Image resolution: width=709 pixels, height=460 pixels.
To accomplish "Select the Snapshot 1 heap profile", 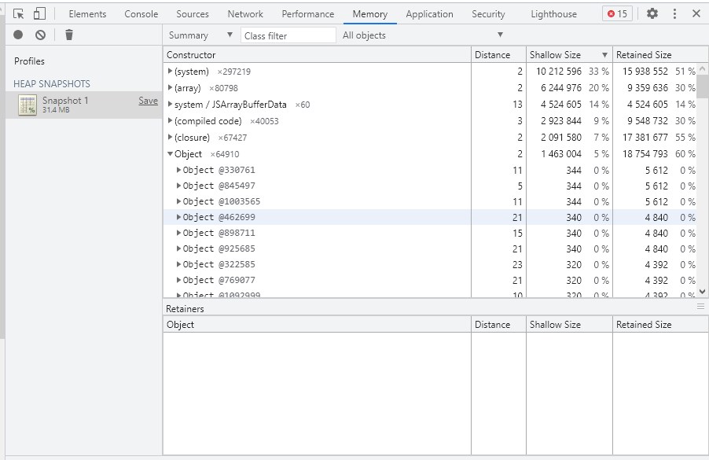I will (65, 105).
